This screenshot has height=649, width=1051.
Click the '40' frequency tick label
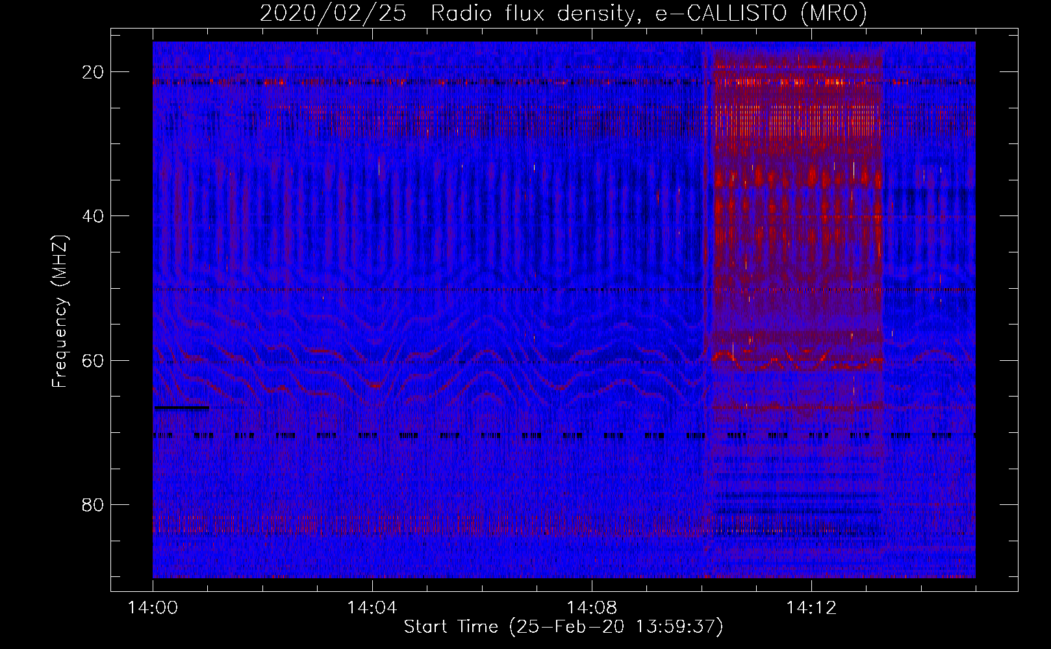point(93,216)
